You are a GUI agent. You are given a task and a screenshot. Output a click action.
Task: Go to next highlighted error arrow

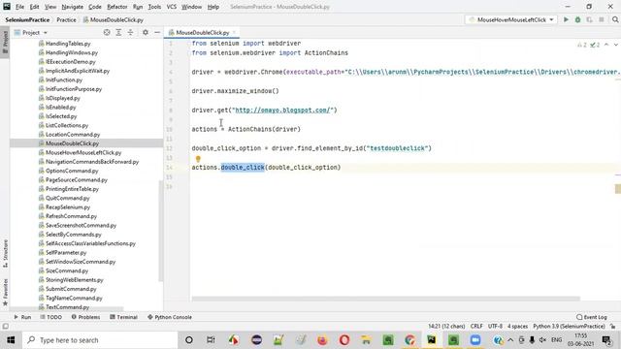(x=615, y=45)
